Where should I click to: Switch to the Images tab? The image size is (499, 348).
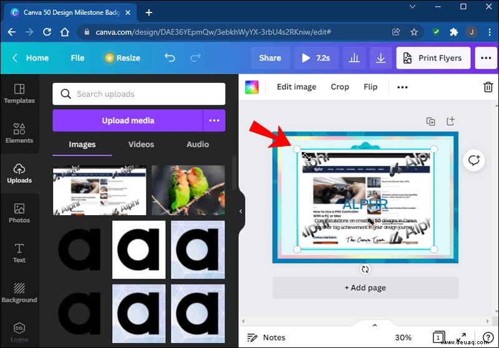click(82, 145)
